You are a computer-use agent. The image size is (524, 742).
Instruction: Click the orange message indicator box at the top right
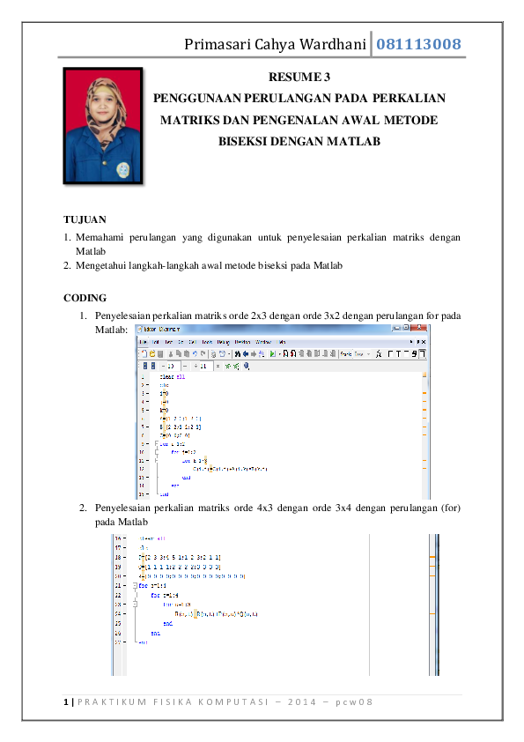coord(424,375)
